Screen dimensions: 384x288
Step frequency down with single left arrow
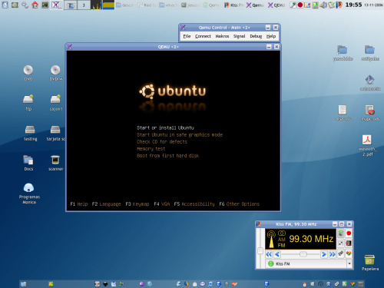point(277,254)
